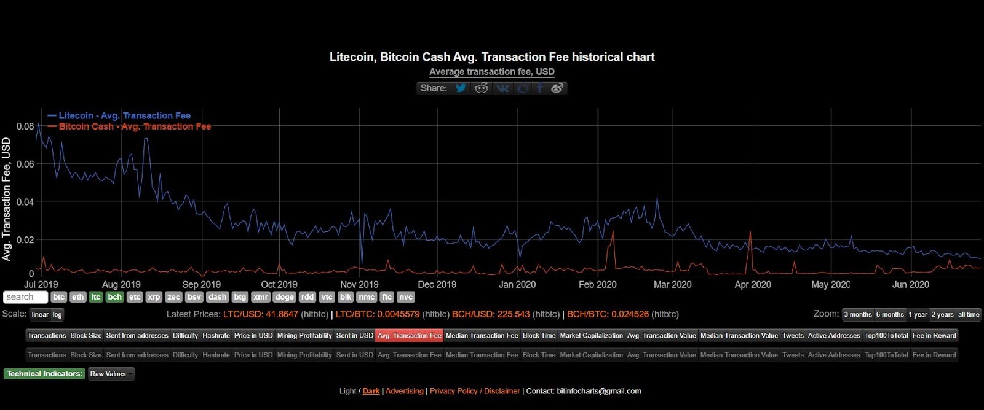984x410 pixels.
Task: Toggle the bch coin tag
Action: (115, 297)
